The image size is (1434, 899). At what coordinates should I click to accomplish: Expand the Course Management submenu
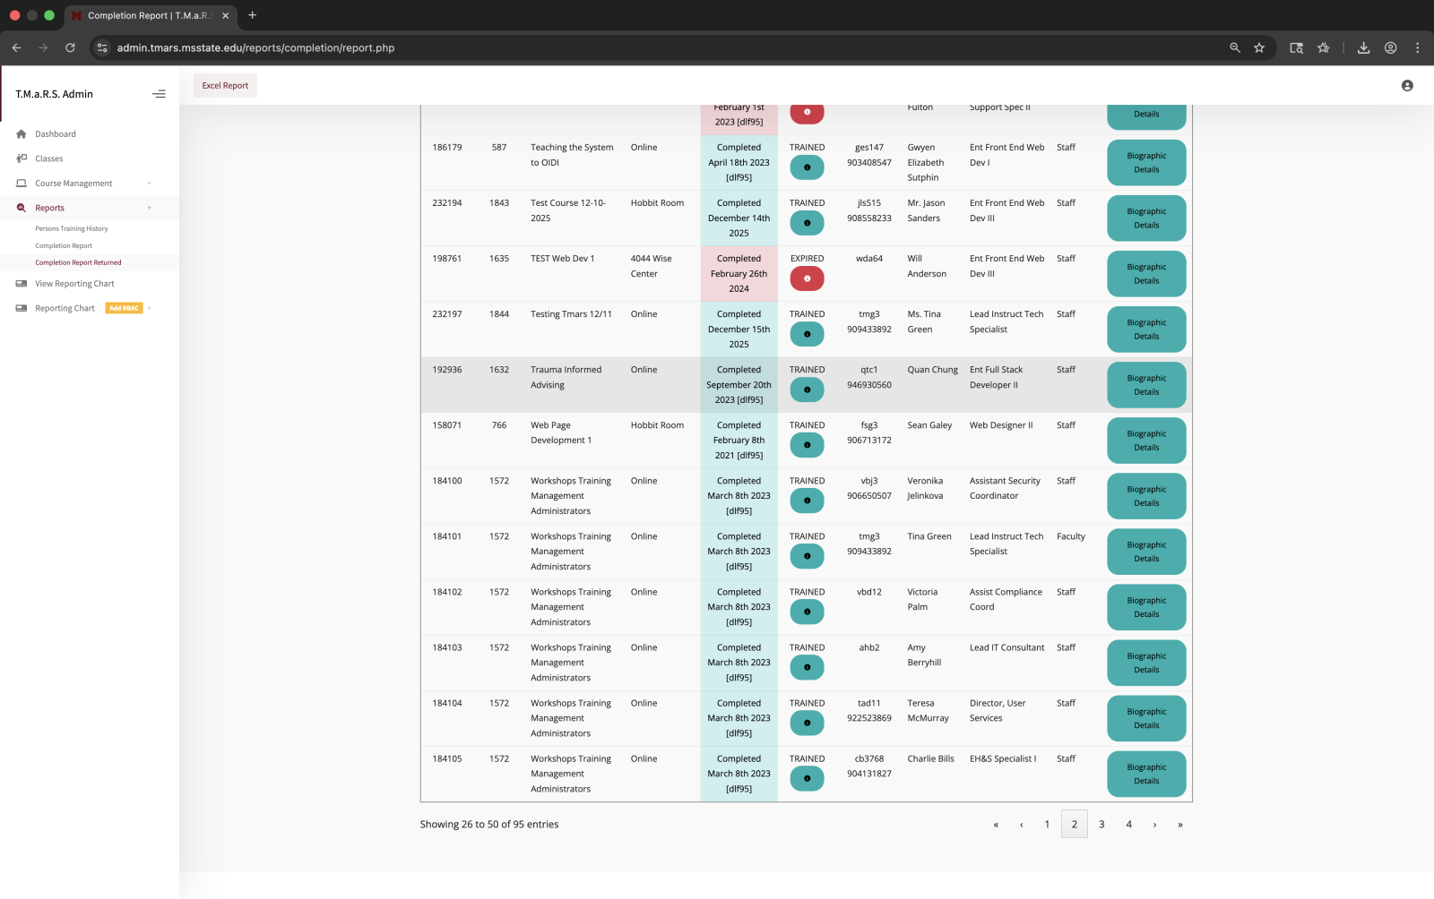150,183
